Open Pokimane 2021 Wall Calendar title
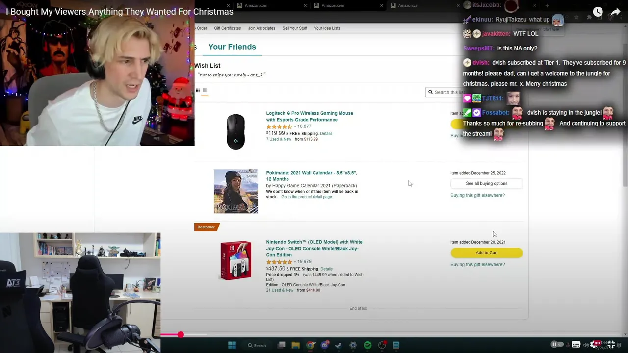The image size is (628, 353). (312, 176)
